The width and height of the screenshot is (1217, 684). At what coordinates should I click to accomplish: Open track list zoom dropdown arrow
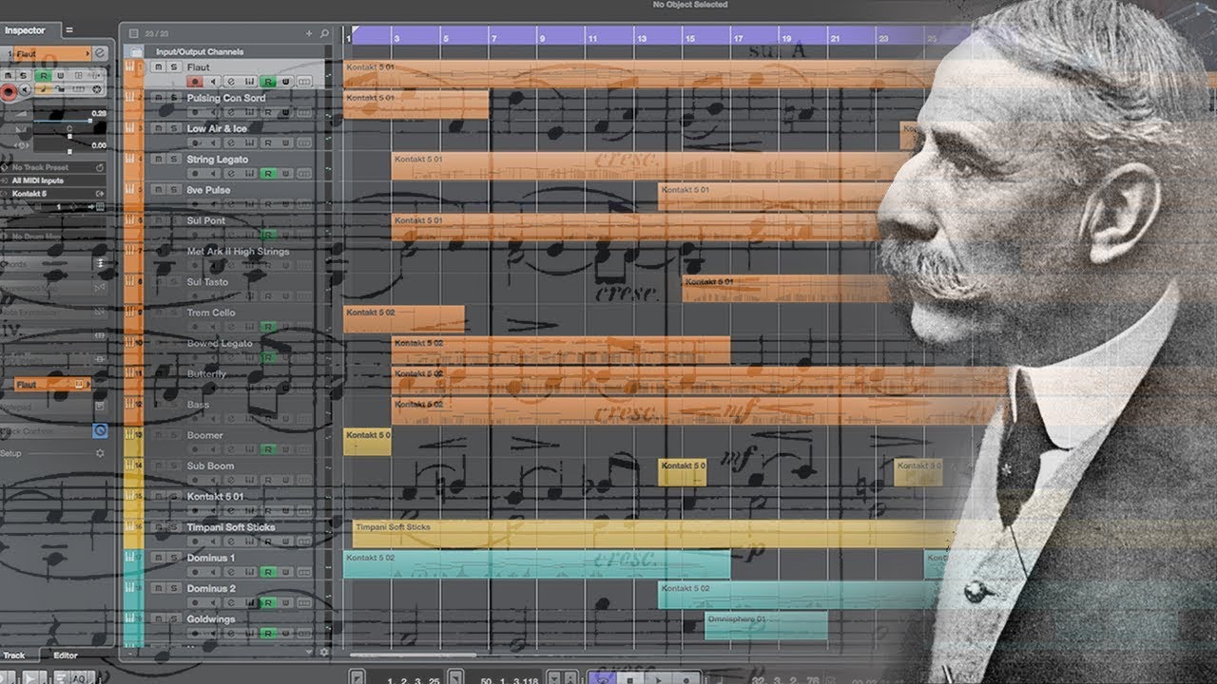click(x=309, y=652)
